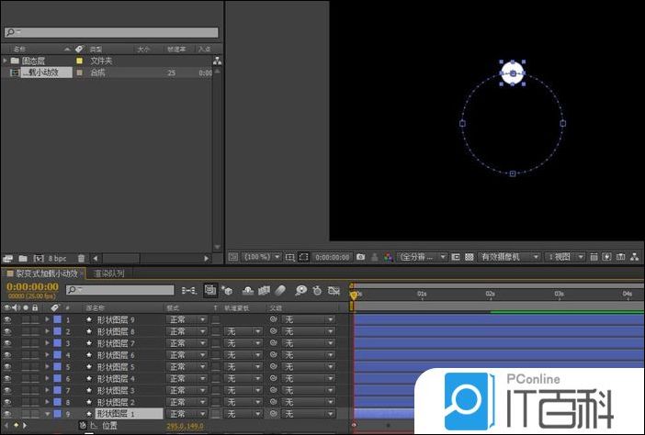Open the 有效摄像机 camera view dropdown

pos(508,257)
